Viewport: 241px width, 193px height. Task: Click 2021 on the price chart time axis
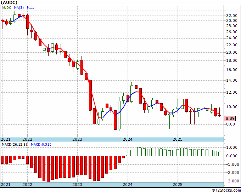pyautogui.click(x=6, y=139)
